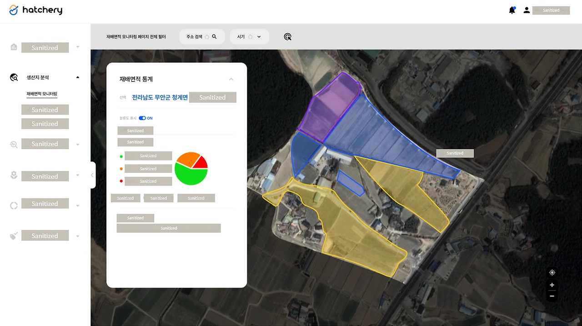Expand the dashed-circle menu arrow
This screenshot has height=326, width=582.
pyautogui.click(x=78, y=206)
